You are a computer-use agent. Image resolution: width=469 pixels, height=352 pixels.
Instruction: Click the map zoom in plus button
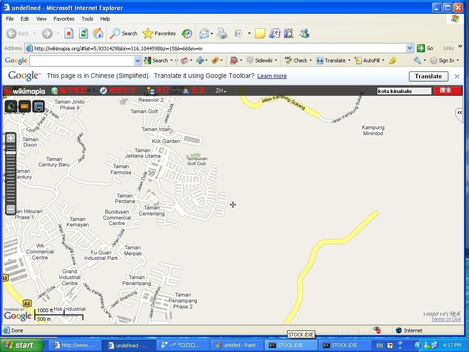[x=11, y=138]
